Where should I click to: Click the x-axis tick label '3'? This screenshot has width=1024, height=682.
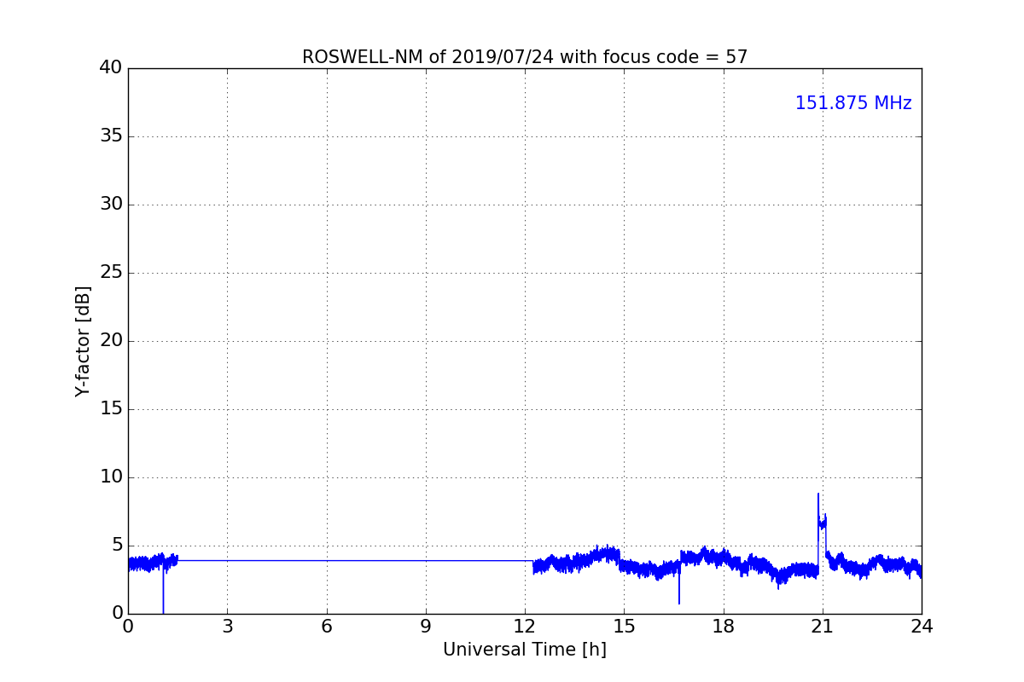pyautogui.click(x=227, y=627)
